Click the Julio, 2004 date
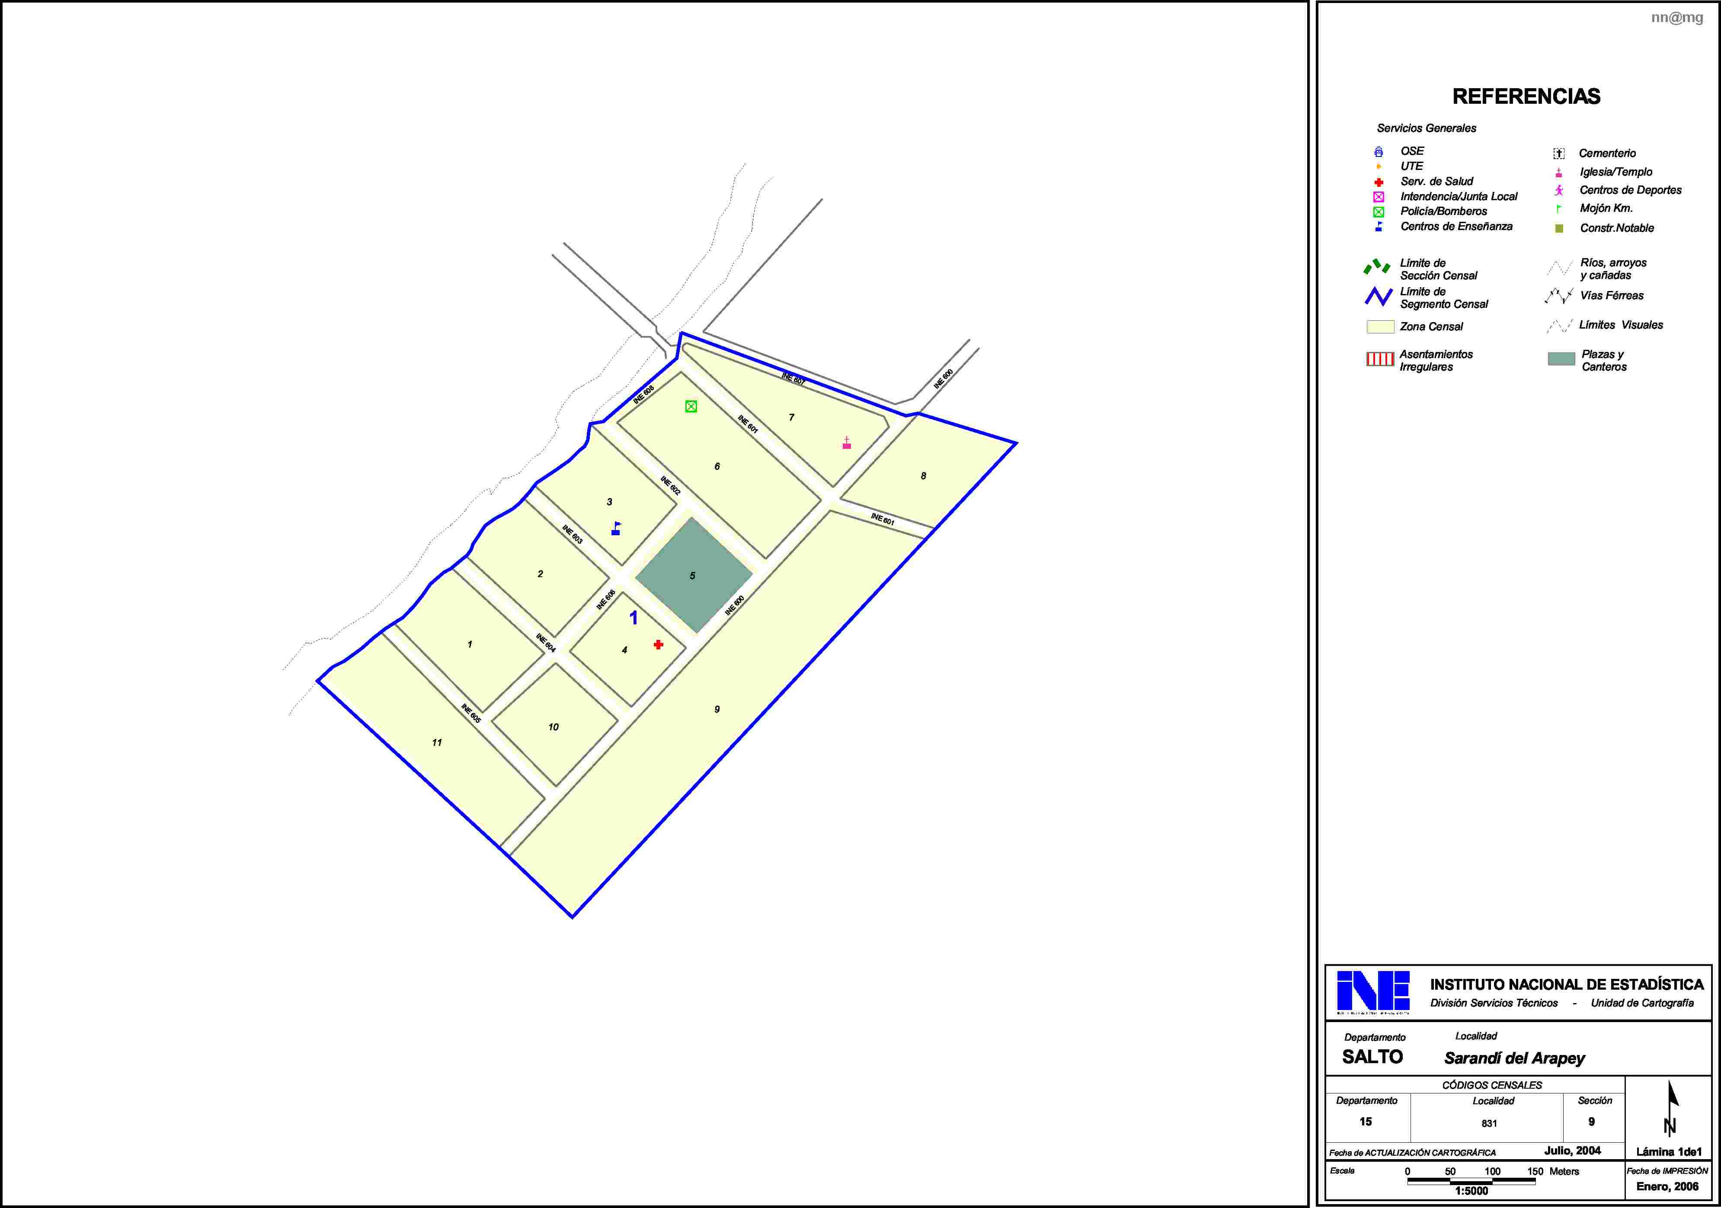Screen dimensions: 1721x1208 tap(1573, 1150)
